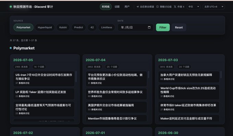Open the 作者 X link

pos(179,7)
